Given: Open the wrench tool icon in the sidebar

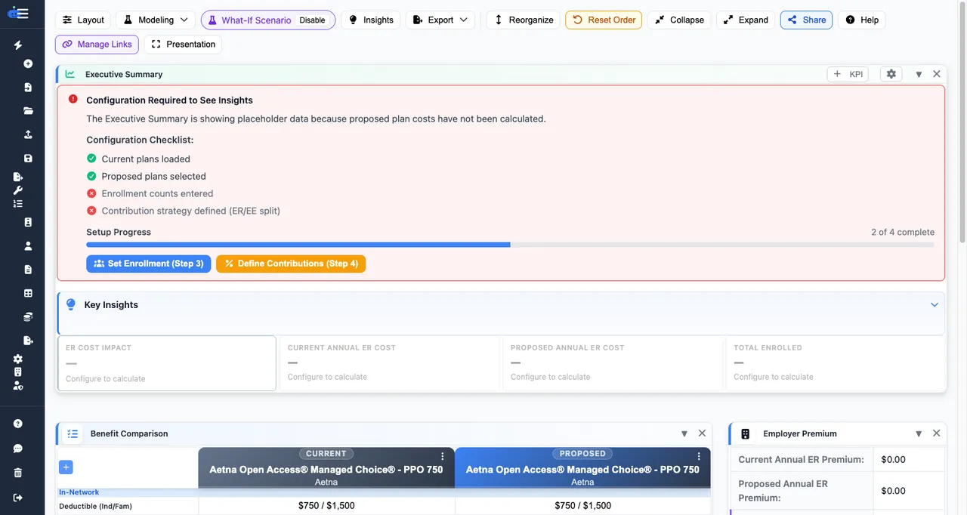Looking at the screenshot, I should click(18, 190).
